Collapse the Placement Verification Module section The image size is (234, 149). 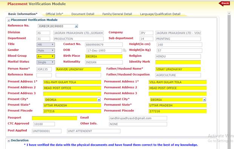point(9,20)
